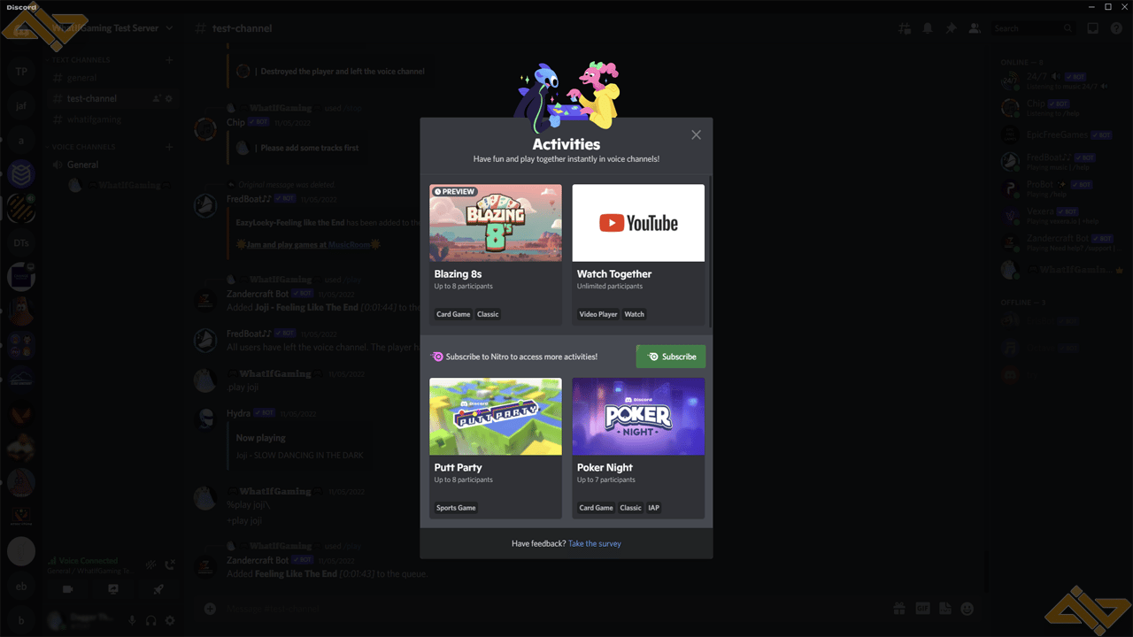This screenshot has height=637, width=1133.
Task: Toggle the member list icon
Action: point(974,28)
